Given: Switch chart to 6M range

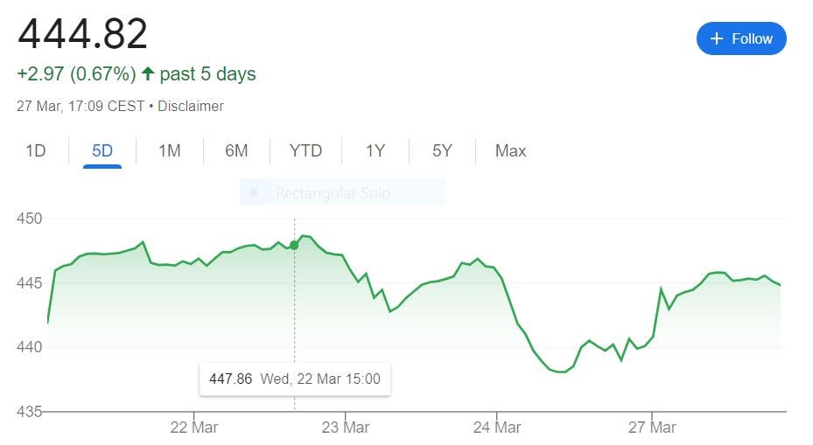Looking at the screenshot, I should [236, 151].
